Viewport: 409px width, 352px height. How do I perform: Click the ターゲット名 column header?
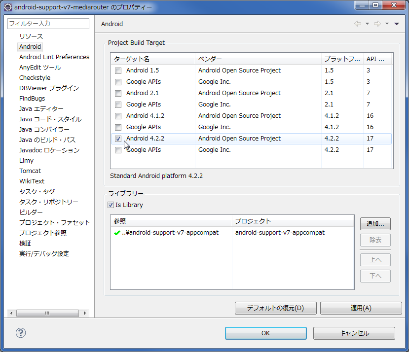pyautogui.click(x=153, y=59)
